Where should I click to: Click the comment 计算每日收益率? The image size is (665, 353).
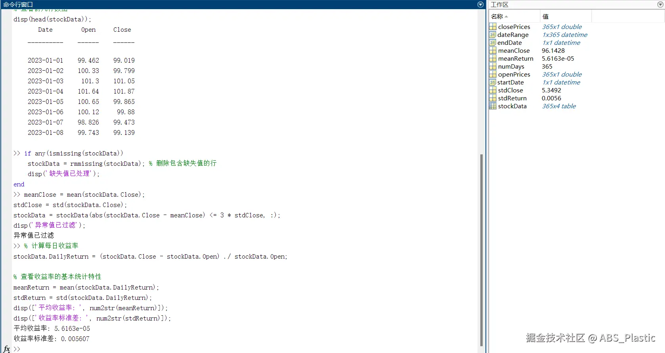(x=51, y=246)
